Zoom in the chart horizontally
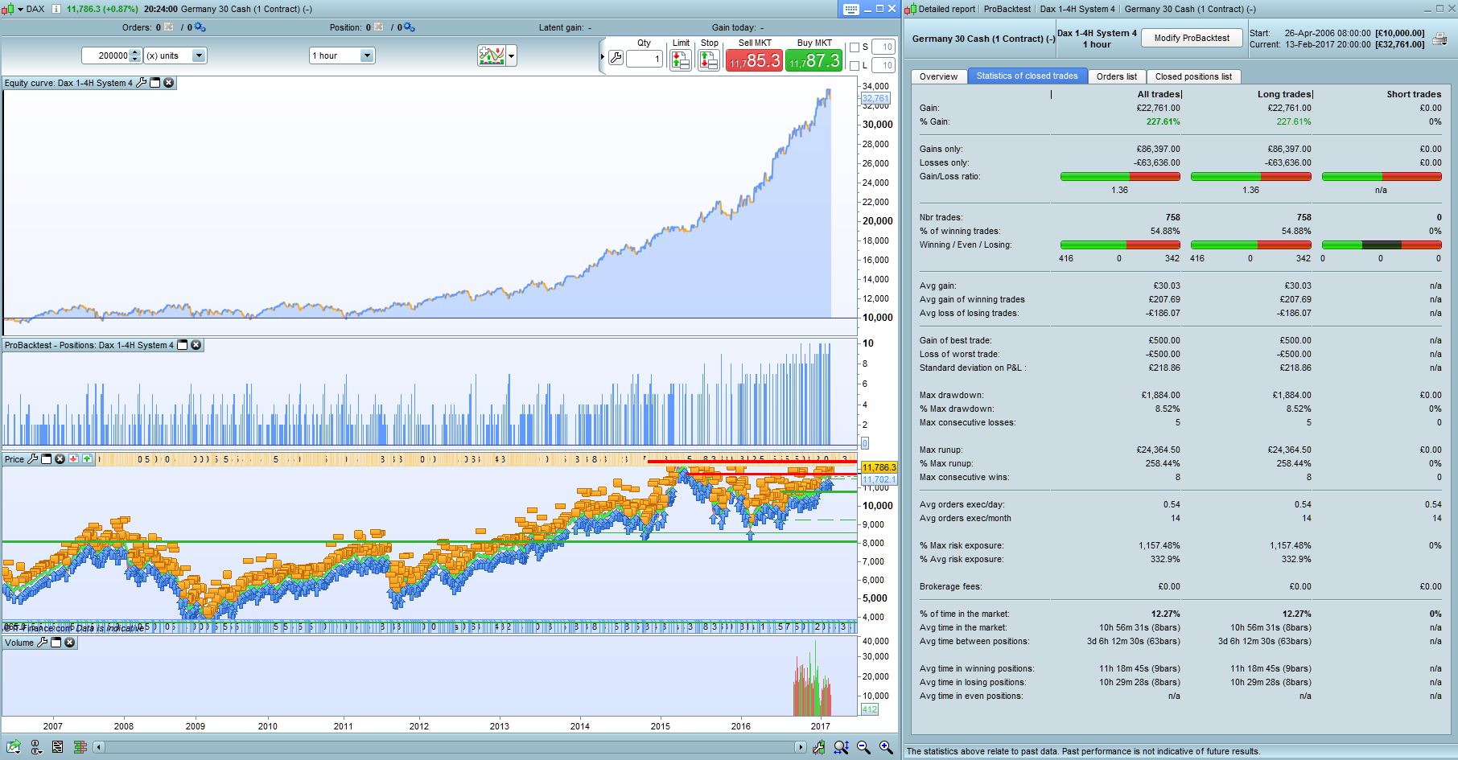Viewport: 1458px width, 760px height. point(886,747)
